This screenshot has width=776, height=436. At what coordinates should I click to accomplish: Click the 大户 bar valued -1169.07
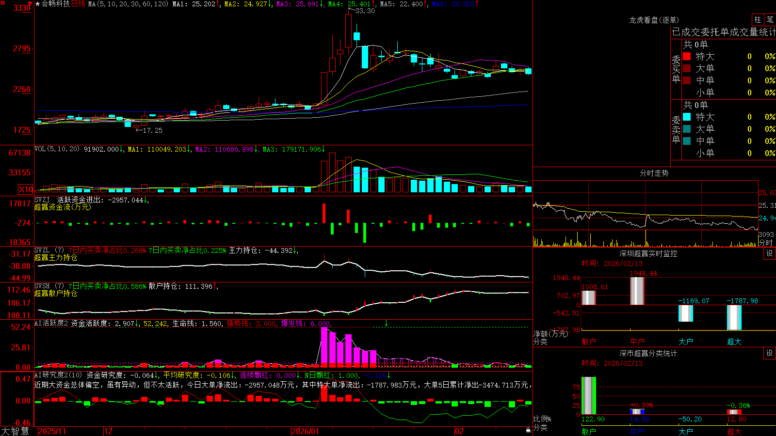pyautogui.click(x=686, y=313)
